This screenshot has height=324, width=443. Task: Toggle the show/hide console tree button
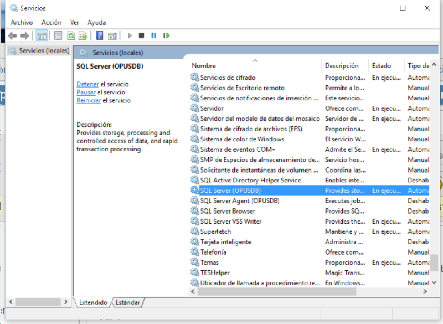tap(42, 35)
